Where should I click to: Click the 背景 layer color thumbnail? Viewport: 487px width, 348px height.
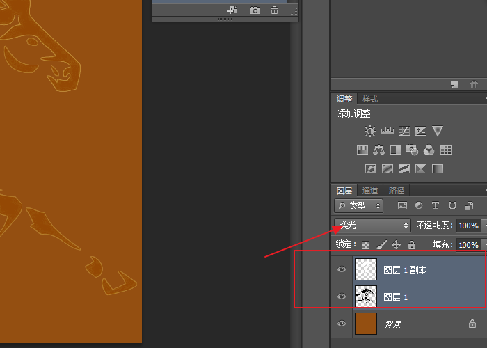pos(366,324)
